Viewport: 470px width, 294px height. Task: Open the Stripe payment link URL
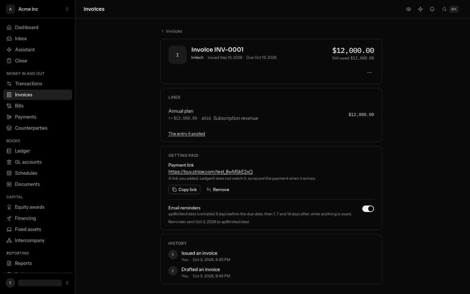coord(211,172)
